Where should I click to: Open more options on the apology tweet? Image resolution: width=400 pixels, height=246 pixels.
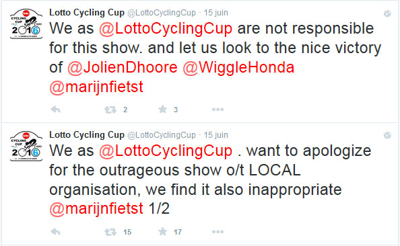[218, 232]
